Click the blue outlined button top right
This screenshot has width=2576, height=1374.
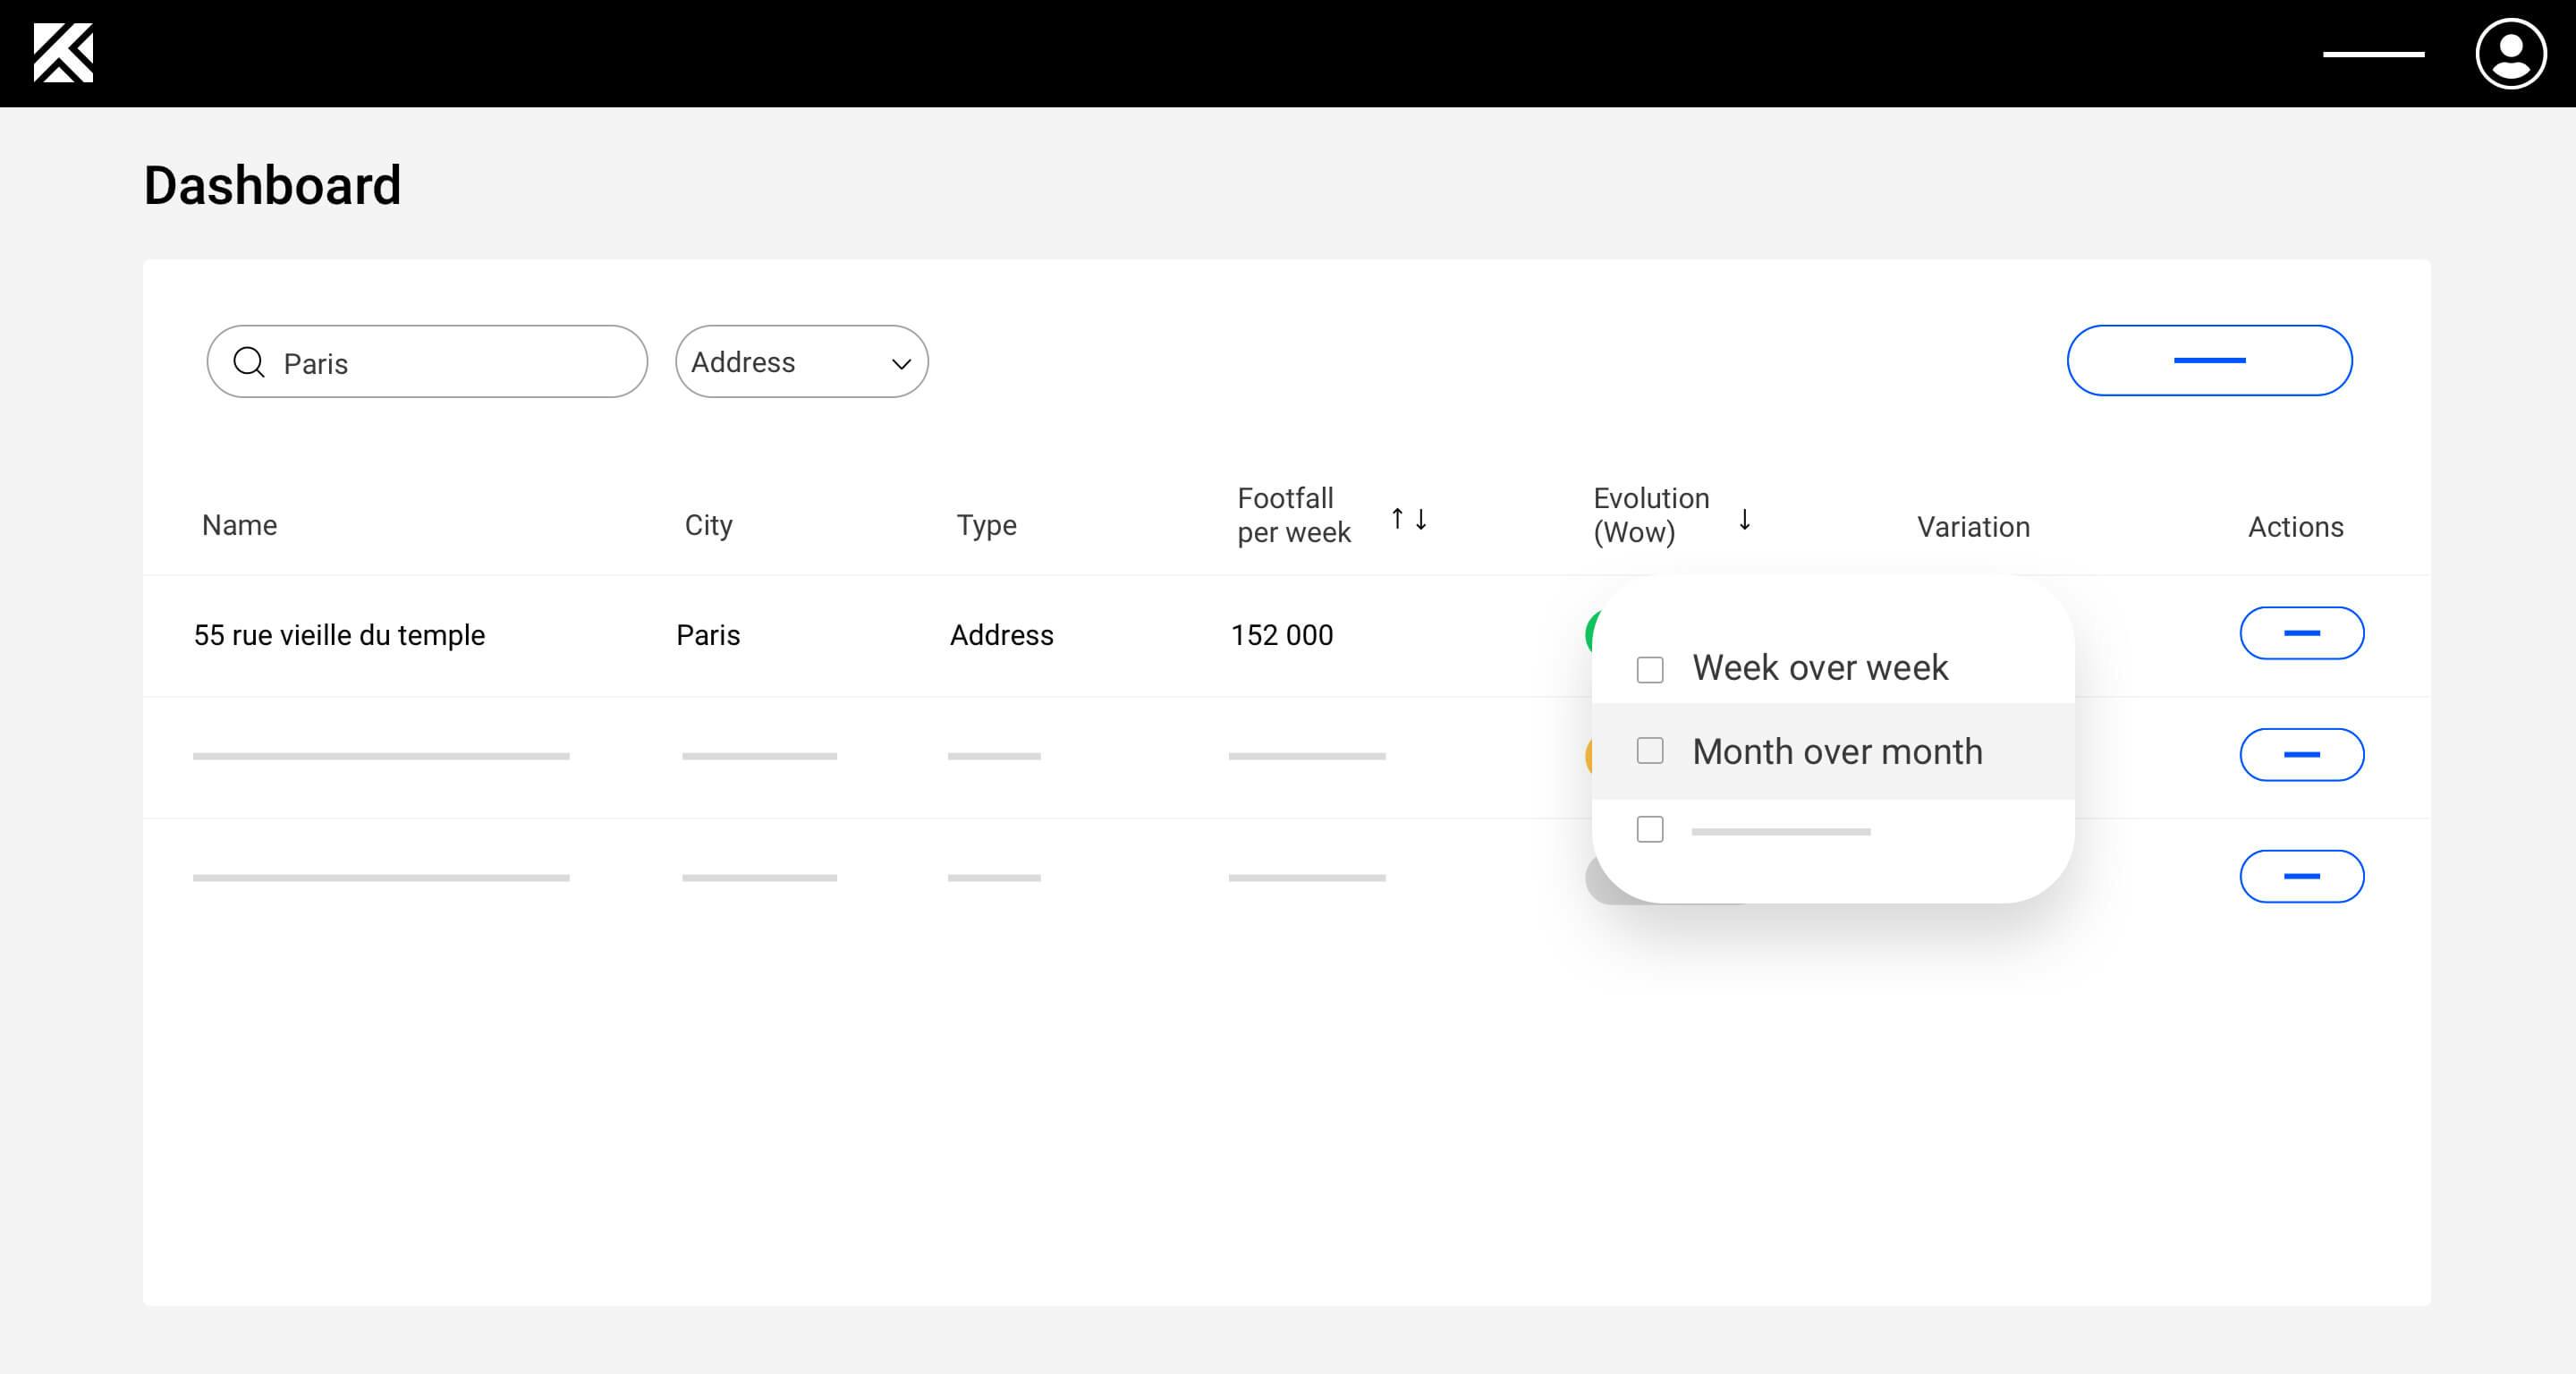click(2209, 360)
